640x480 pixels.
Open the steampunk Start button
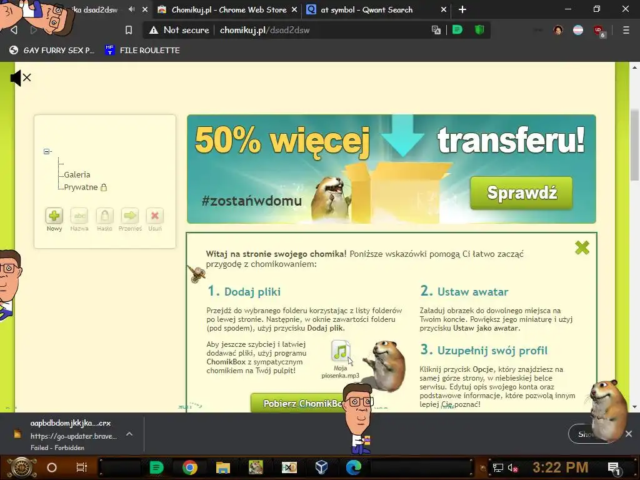(x=22, y=467)
